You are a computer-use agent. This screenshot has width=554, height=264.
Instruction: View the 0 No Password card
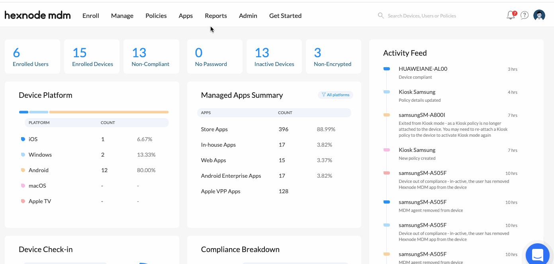(x=215, y=56)
